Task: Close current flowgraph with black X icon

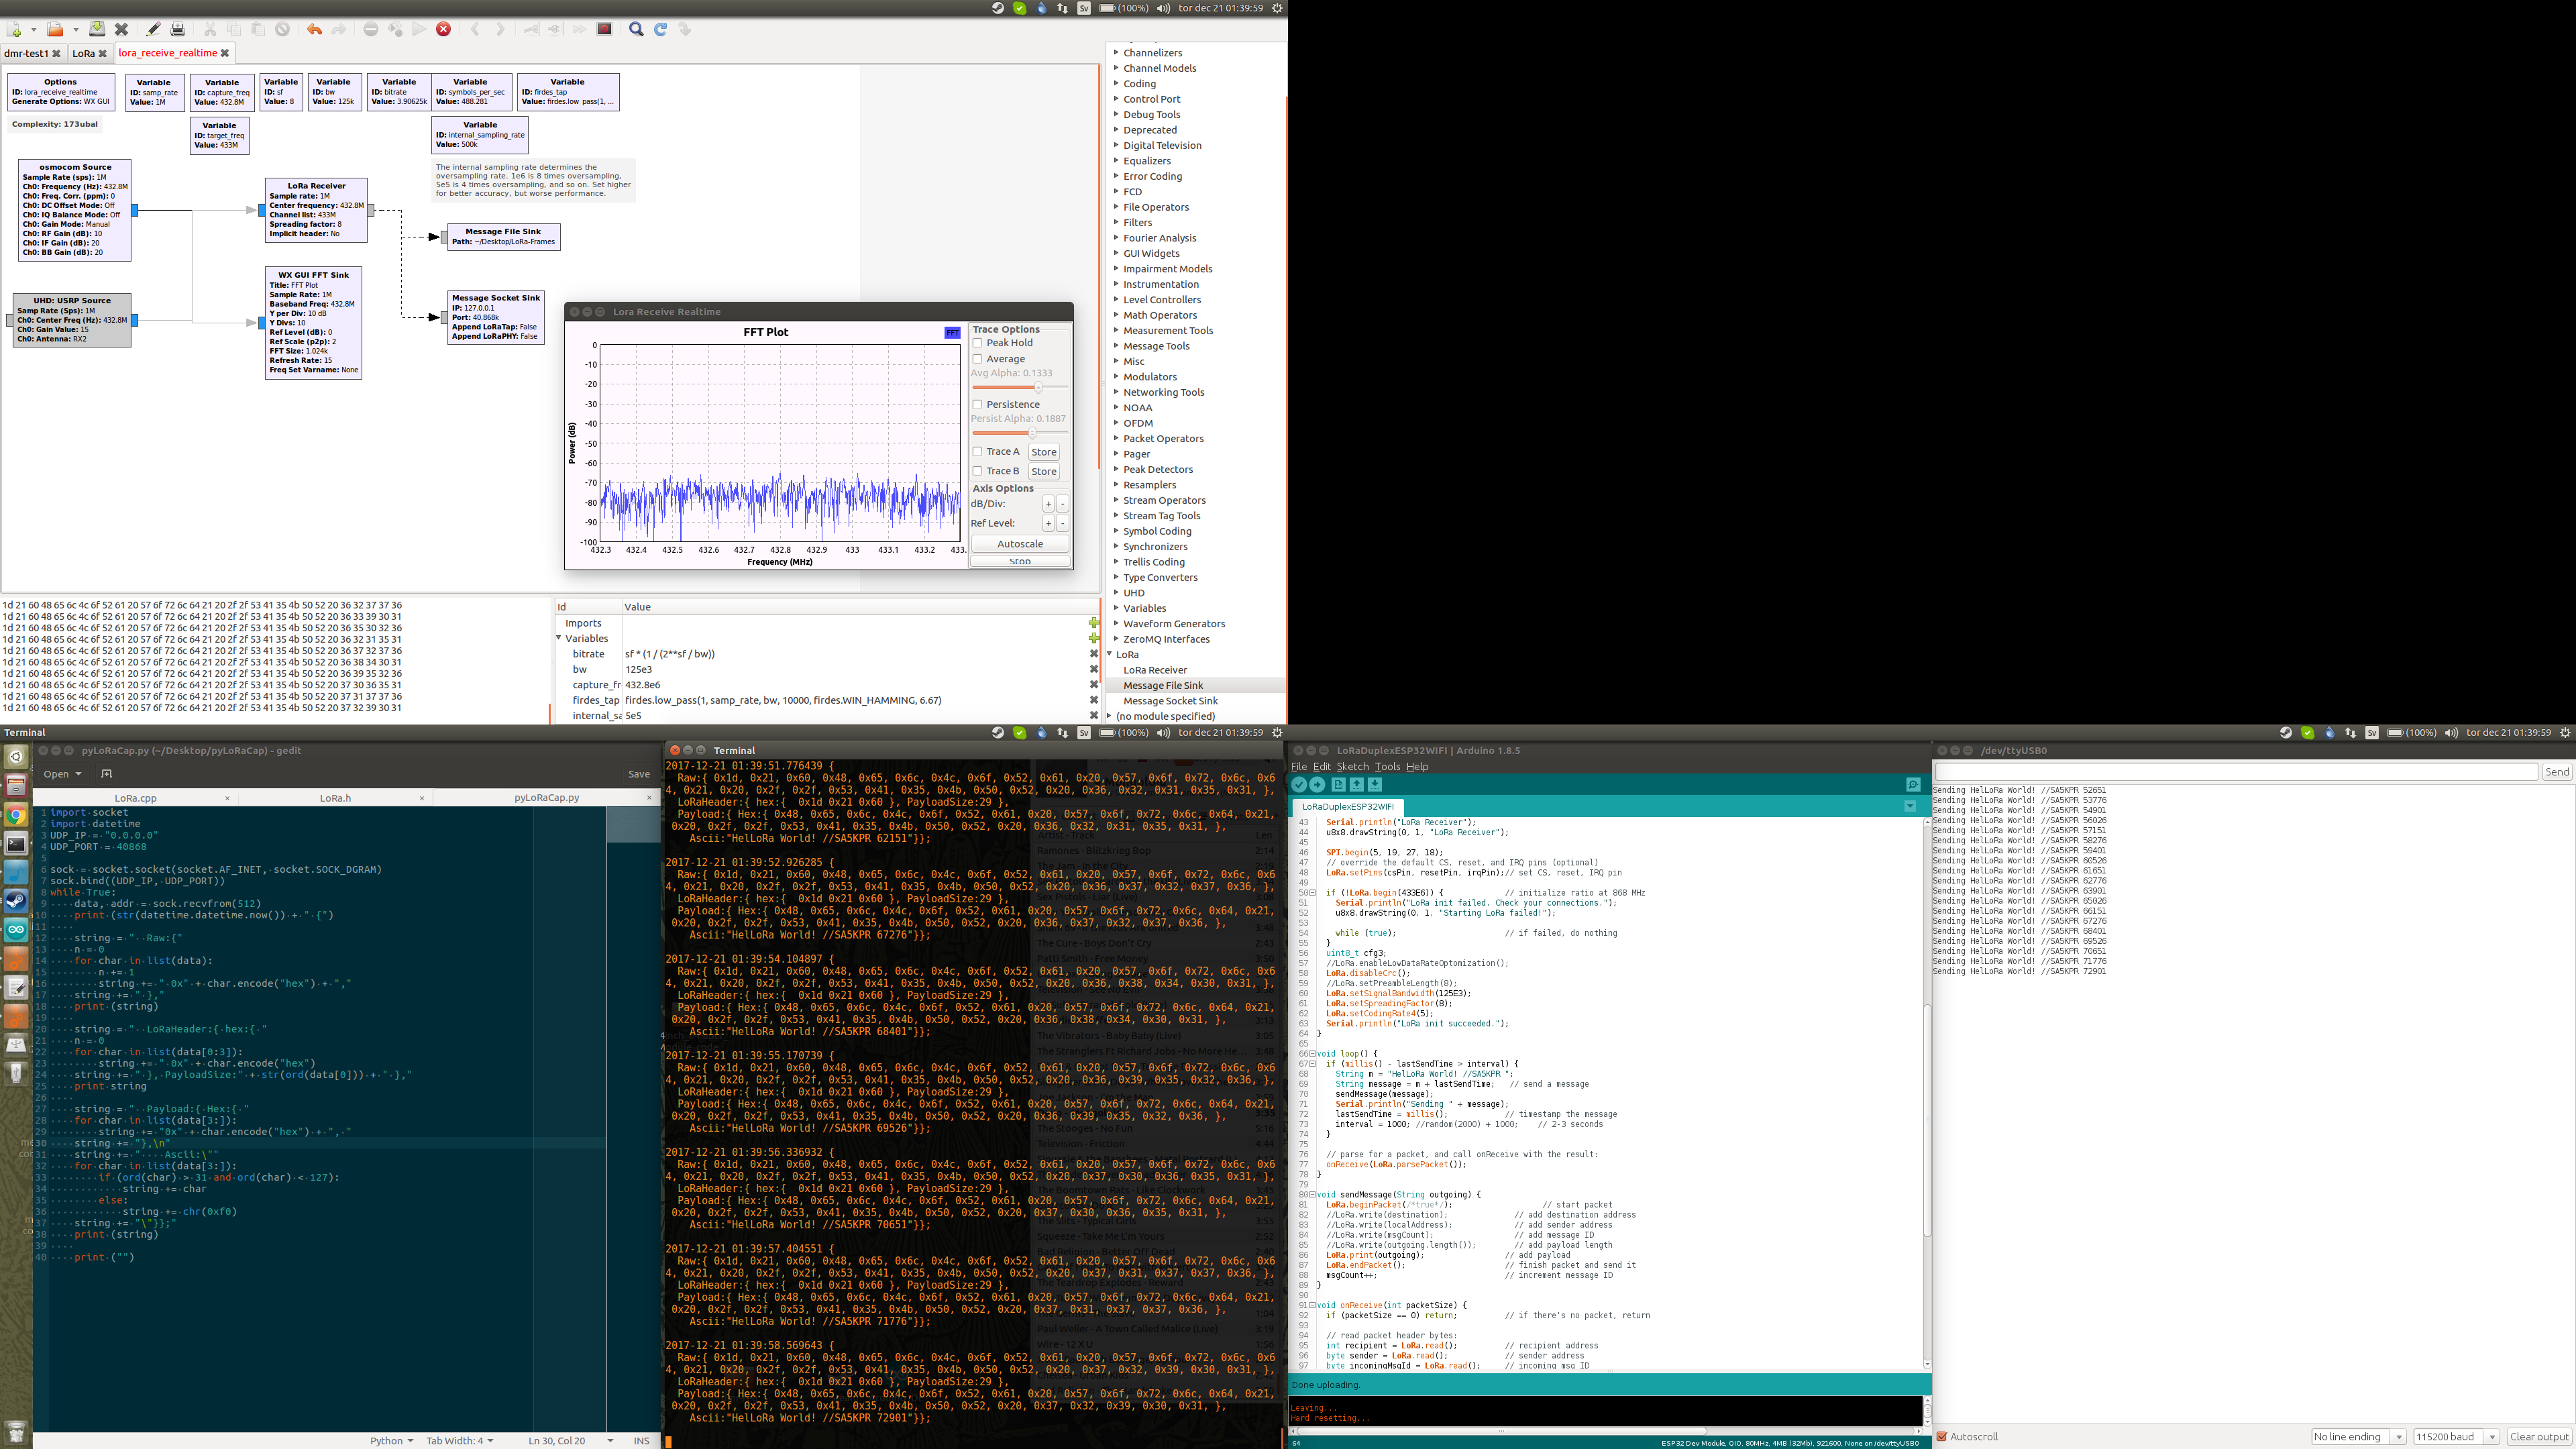Action: pyautogui.click(x=121, y=29)
